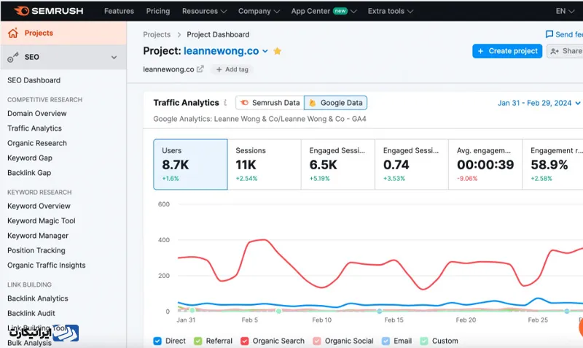The width and height of the screenshot is (583, 348).
Task: Click the Project Dashboard breadcrumb text
Action: (218, 34)
